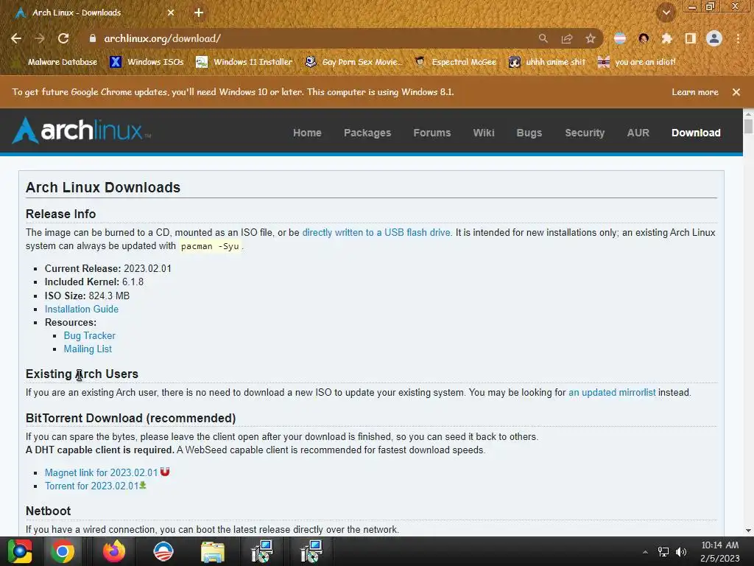Click the scrollbar up arrow
This screenshot has width=754, height=566.
tap(748, 114)
